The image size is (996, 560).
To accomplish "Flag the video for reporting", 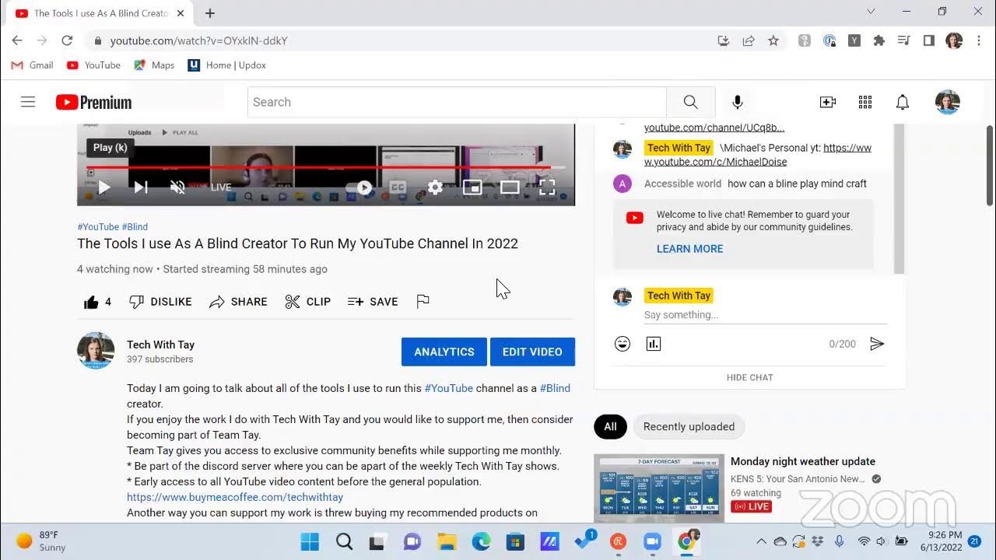I will click(x=423, y=302).
